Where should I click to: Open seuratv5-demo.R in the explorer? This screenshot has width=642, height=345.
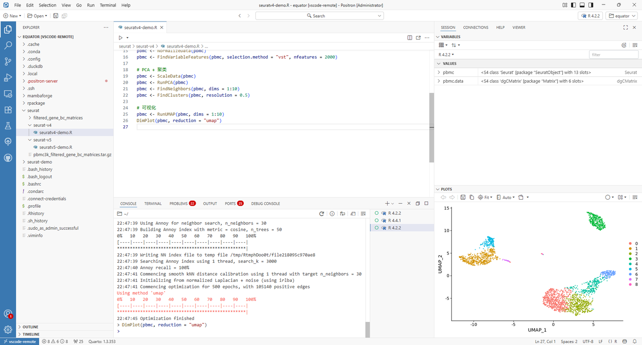click(x=56, y=147)
